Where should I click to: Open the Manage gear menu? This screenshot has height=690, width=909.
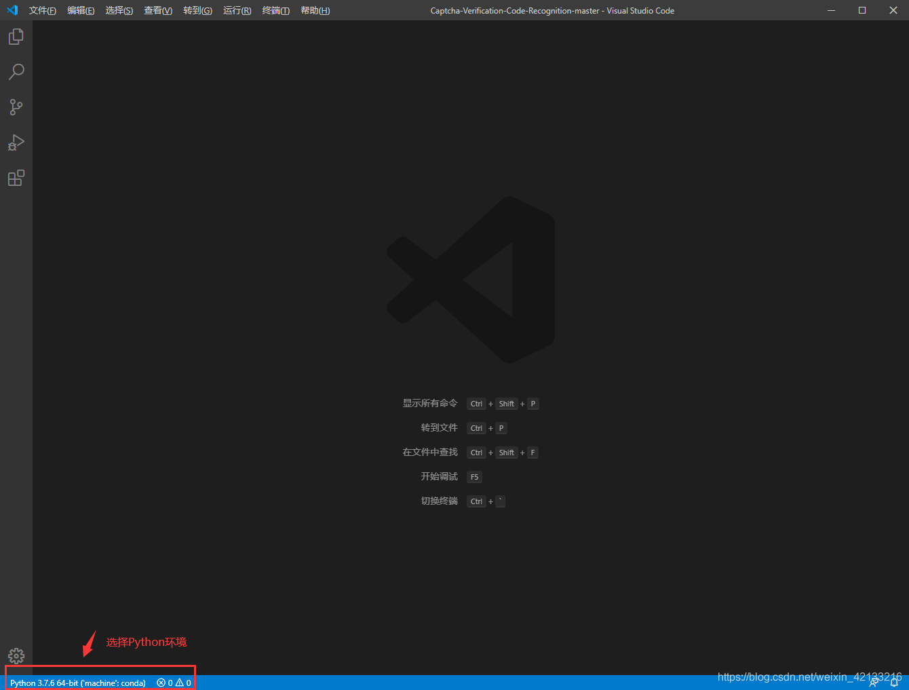click(16, 656)
